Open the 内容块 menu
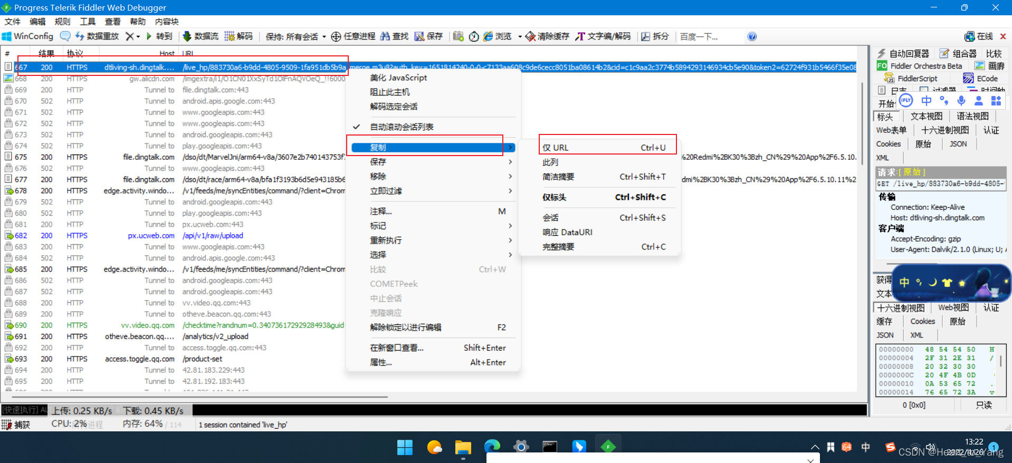Screen dimensions: 1012x463 coord(167,22)
